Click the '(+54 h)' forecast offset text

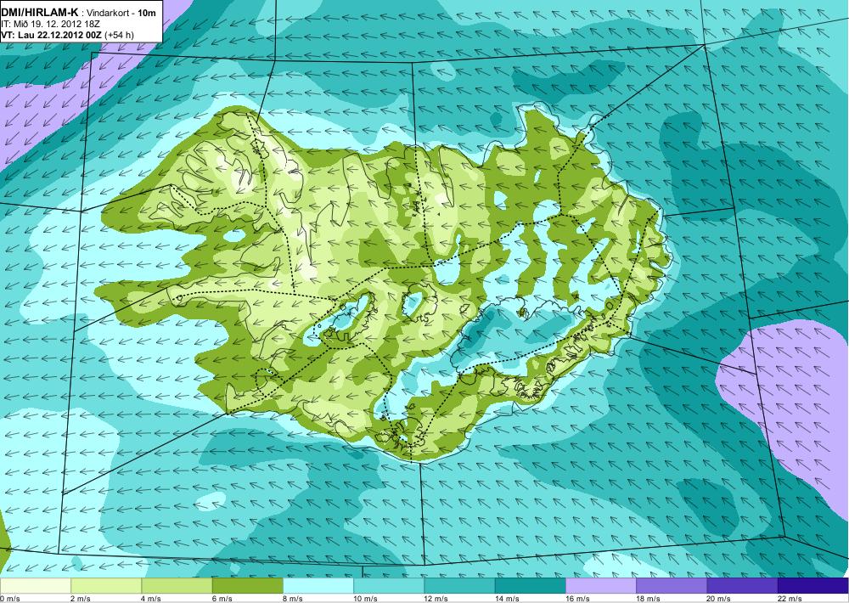click(119, 35)
